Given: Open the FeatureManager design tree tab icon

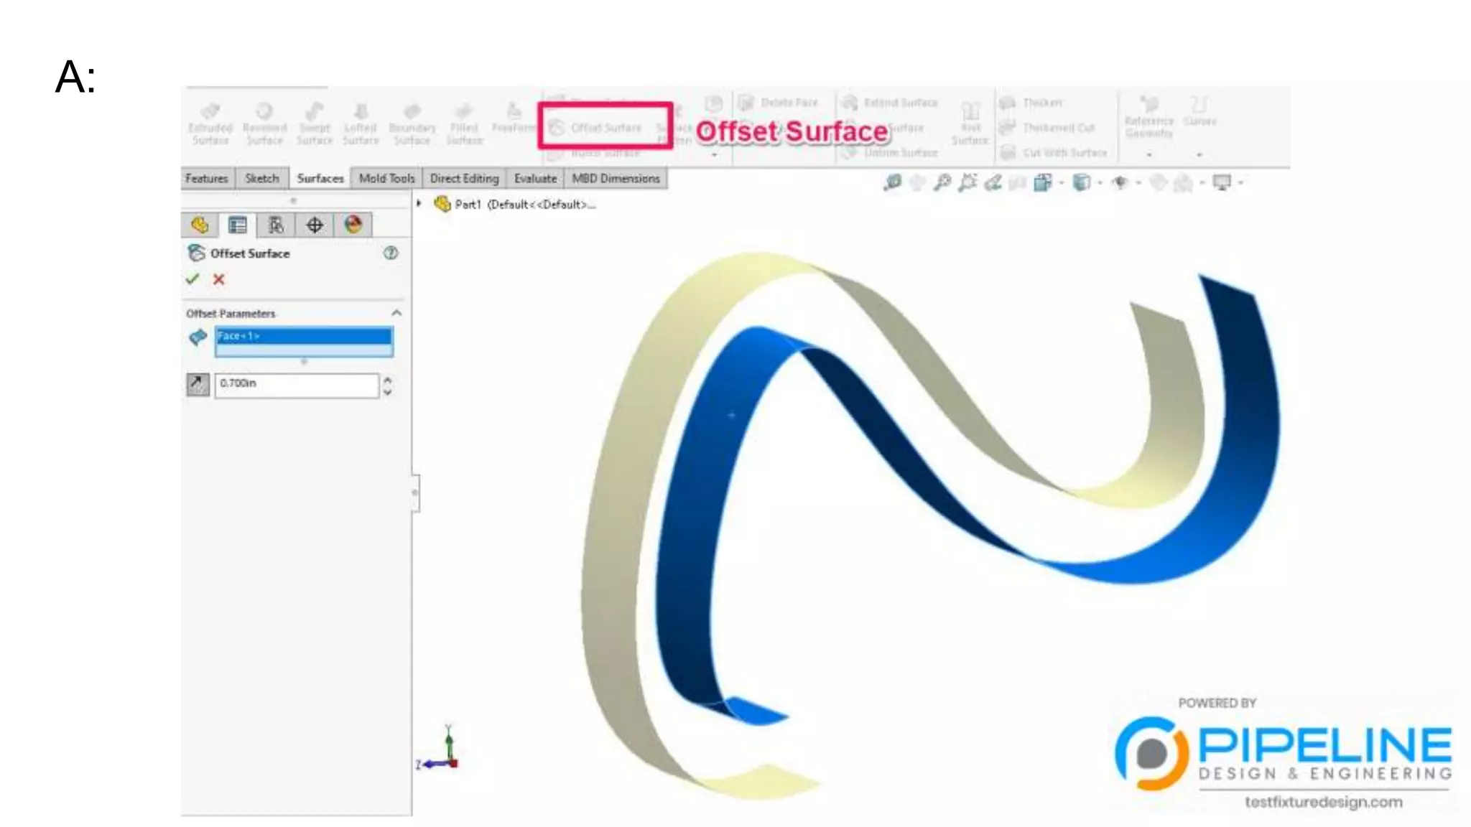Looking at the screenshot, I should click(200, 225).
